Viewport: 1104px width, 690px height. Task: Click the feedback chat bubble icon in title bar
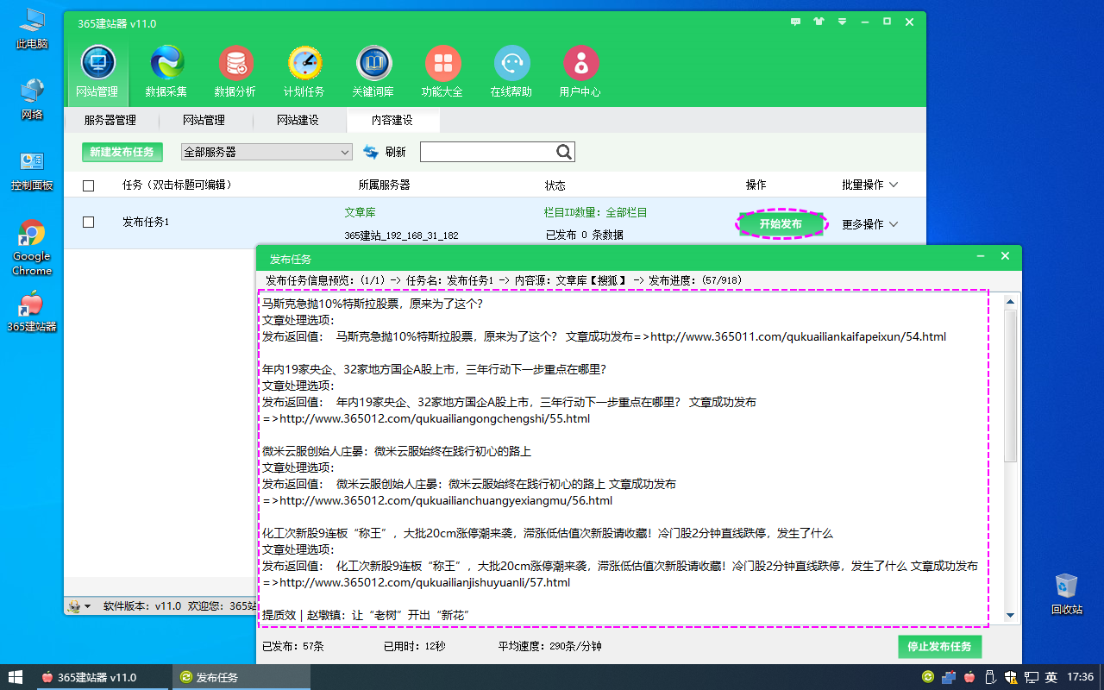point(796,22)
